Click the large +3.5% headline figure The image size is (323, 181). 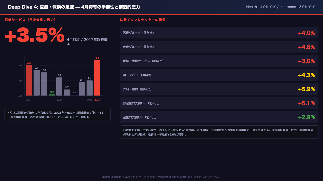click(35, 35)
